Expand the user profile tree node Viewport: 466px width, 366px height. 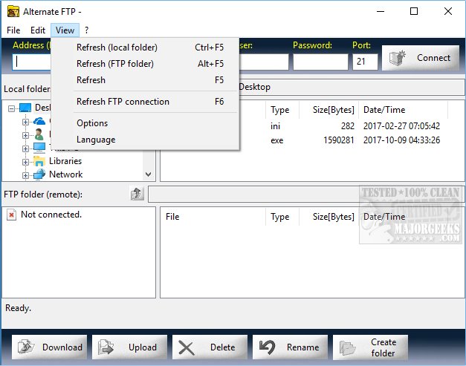25,135
